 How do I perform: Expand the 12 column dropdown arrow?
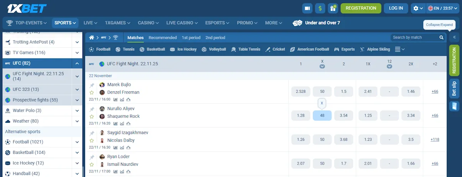pos(390,67)
